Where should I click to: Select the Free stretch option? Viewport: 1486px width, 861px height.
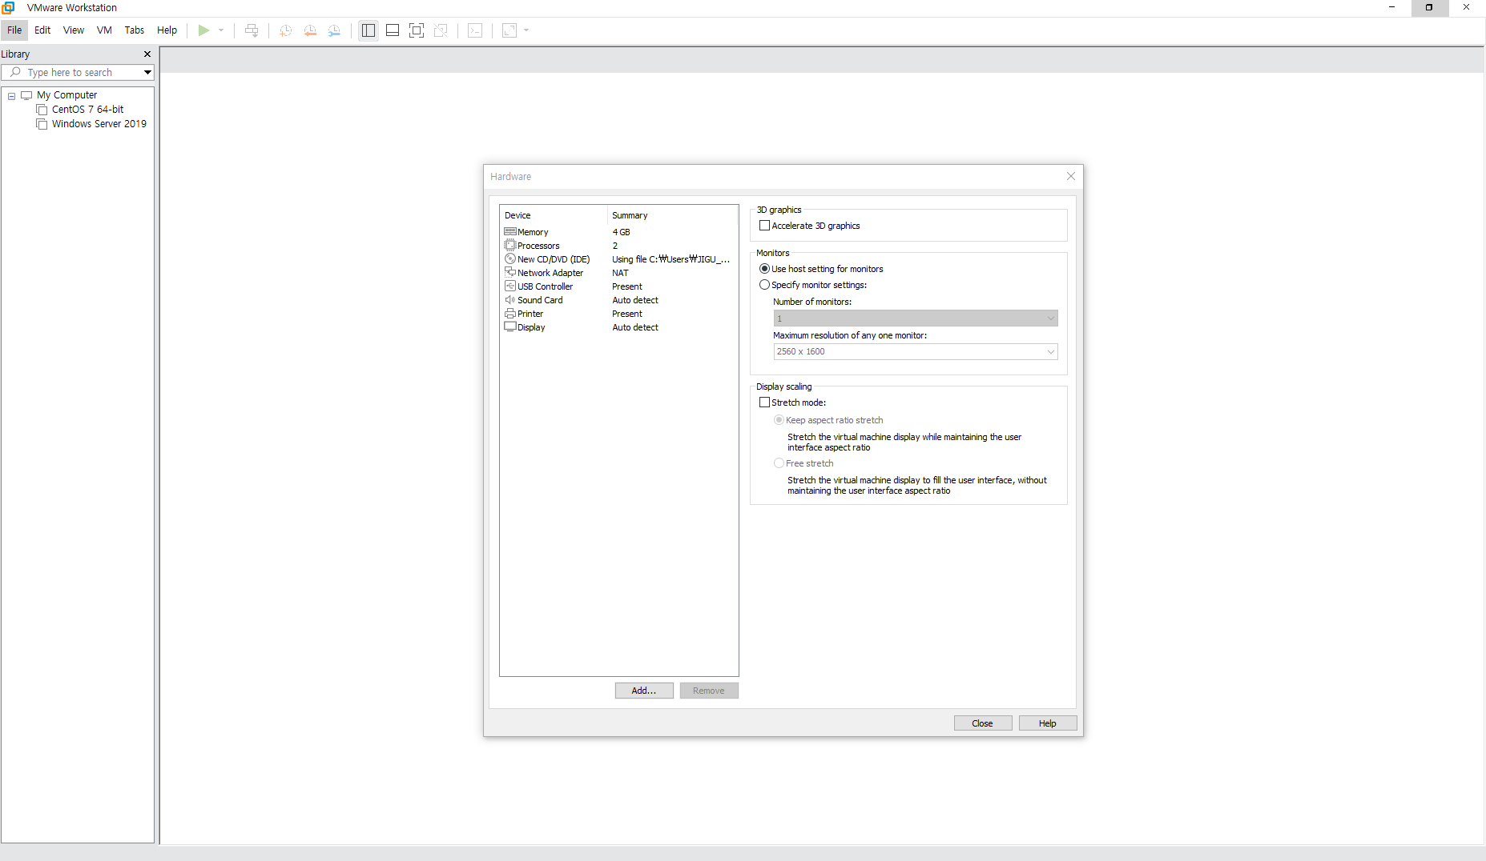(779, 463)
